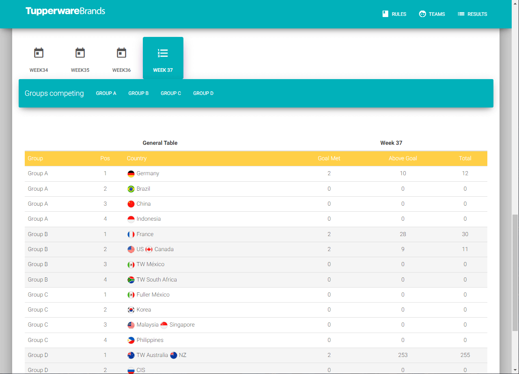Image resolution: width=519 pixels, height=374 pixels.
Task: Show GROUP C results
Action: click(171, 93)
